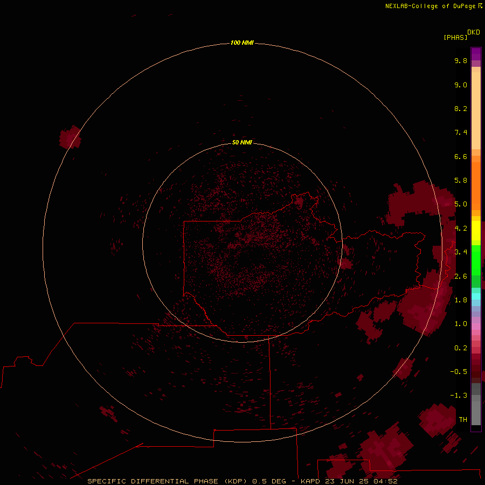The height and width of the screenshot is (485, 485).
Task: Click the 8.2 color scale value
Action: [x=461, y=108]
